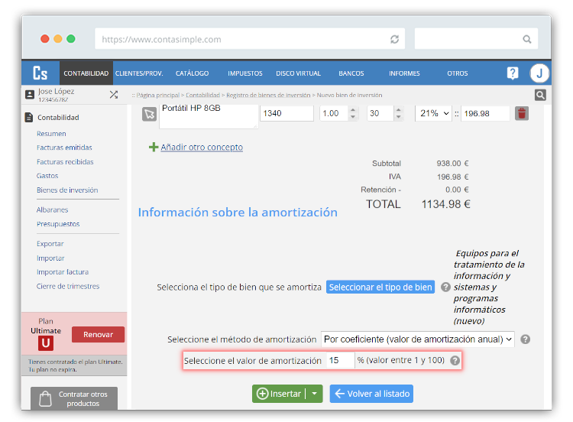Open Bienes de inversión in the sidebar
573x422 pixels.
[x=67, y=190]
